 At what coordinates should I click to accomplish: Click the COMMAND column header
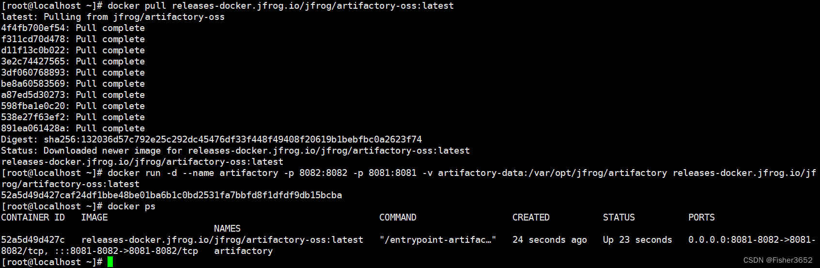(x=398, y=218)
